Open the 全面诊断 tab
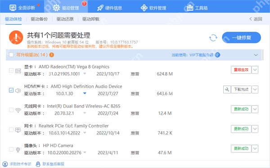The image size is (270, 168). point(22,8)
